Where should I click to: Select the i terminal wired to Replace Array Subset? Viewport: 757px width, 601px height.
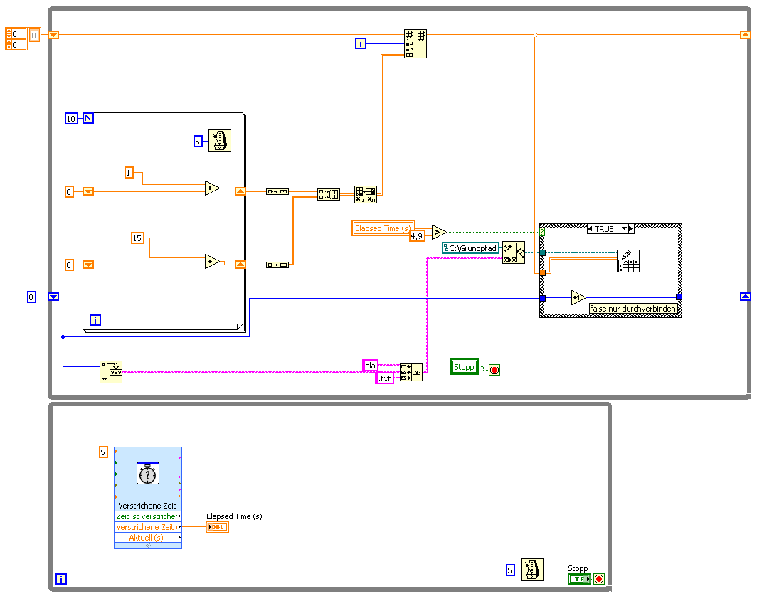pyautogui.click(x=361, y=43)
